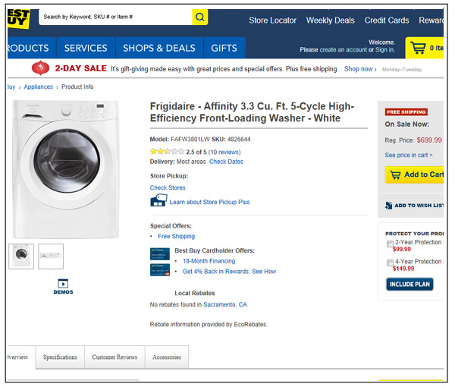Viewport: 455px width, 387px height.
Task: Open the Services navigation menu
Action: click(86, 48)
